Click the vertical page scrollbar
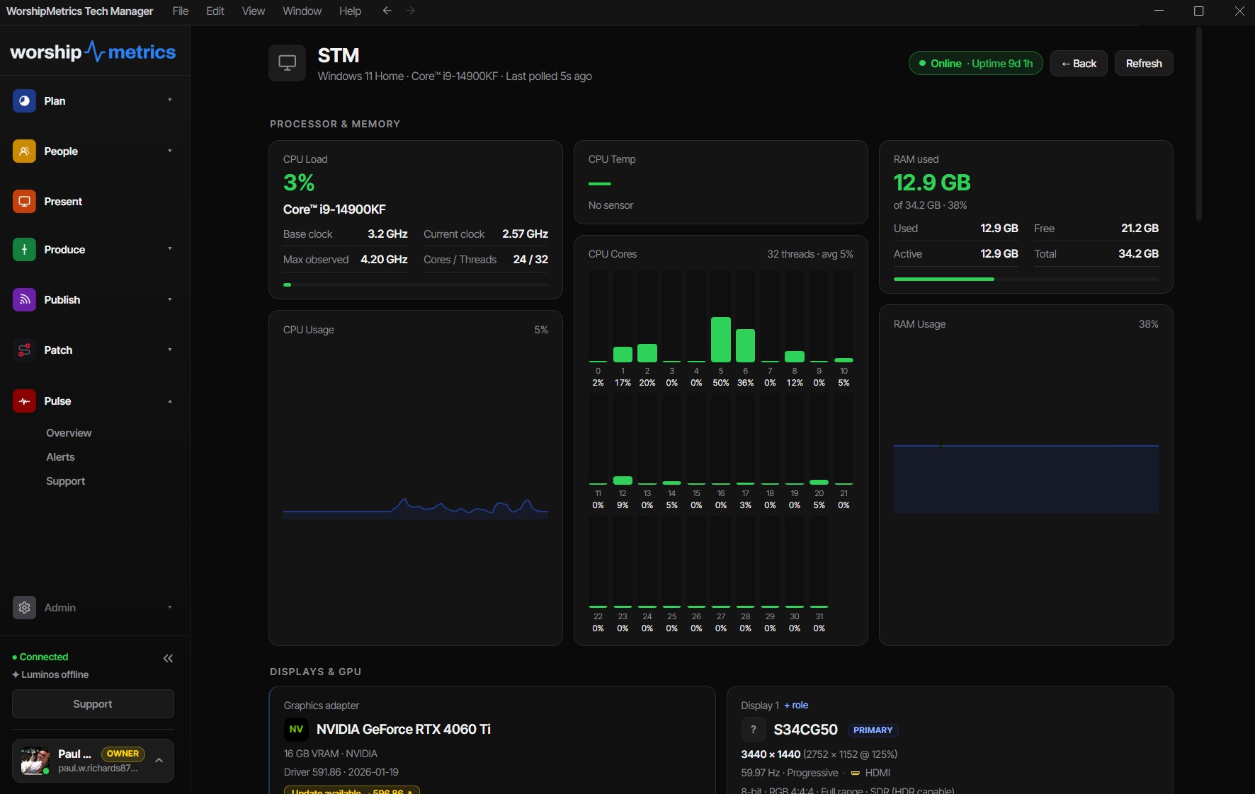 click(1198, 124)
